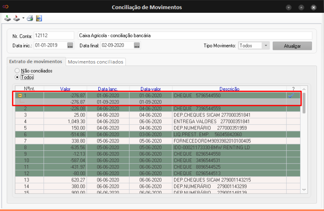The image size is (324, 211).
Task: Click the Nr. Conta input field
Action: [x=54, y=36]
